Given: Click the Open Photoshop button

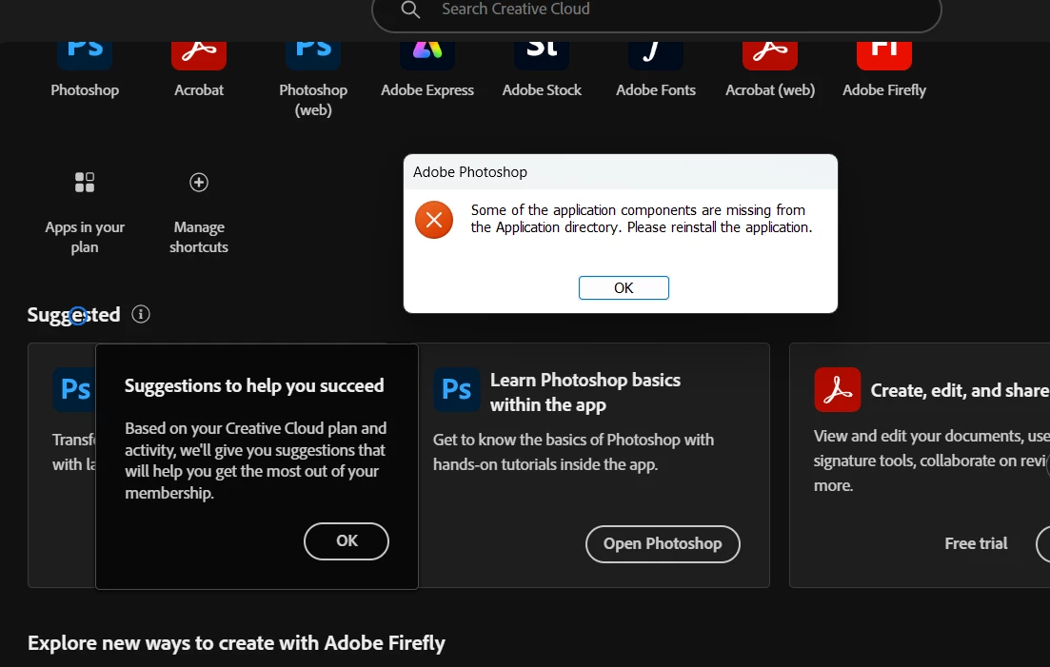Looking at the screenshot, I should click(663, 544).
